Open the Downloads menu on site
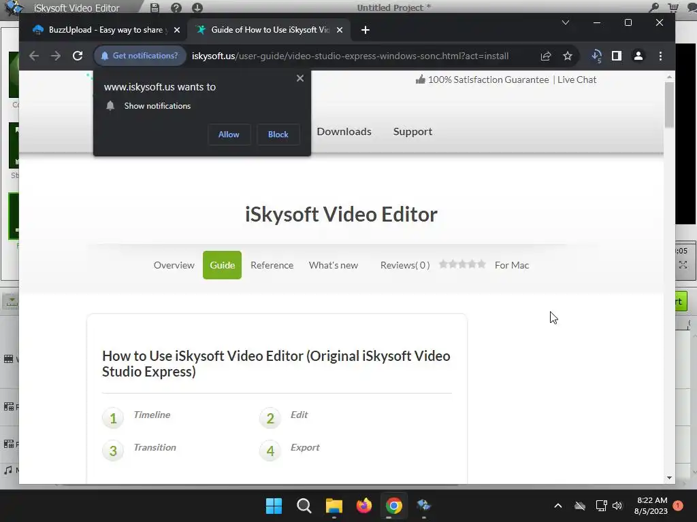The image size is (697, 522). (x=344, y=132)
